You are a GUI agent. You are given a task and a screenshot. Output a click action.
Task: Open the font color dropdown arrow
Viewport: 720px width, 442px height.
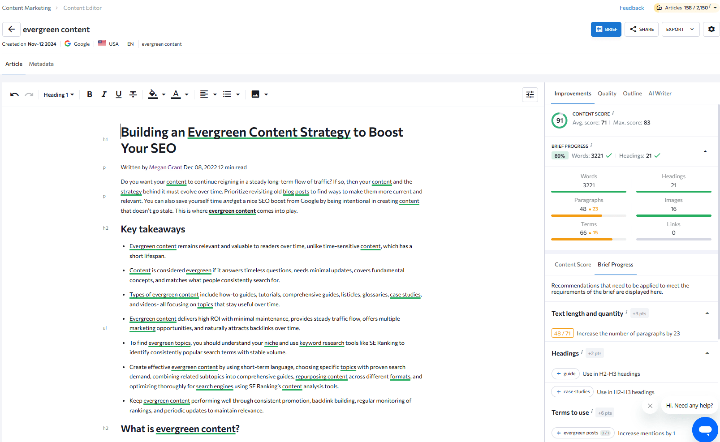pyautogui.click(x=186, y=94)
